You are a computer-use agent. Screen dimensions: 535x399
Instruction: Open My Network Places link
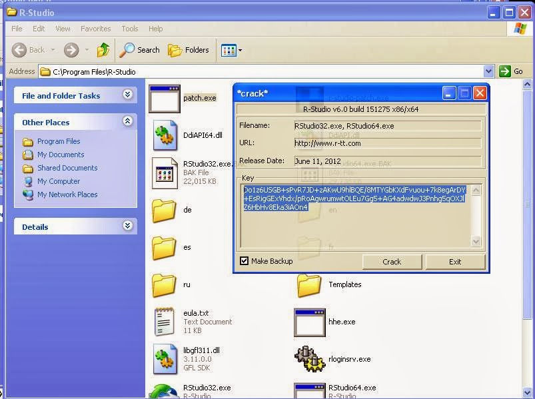point(67,195)
